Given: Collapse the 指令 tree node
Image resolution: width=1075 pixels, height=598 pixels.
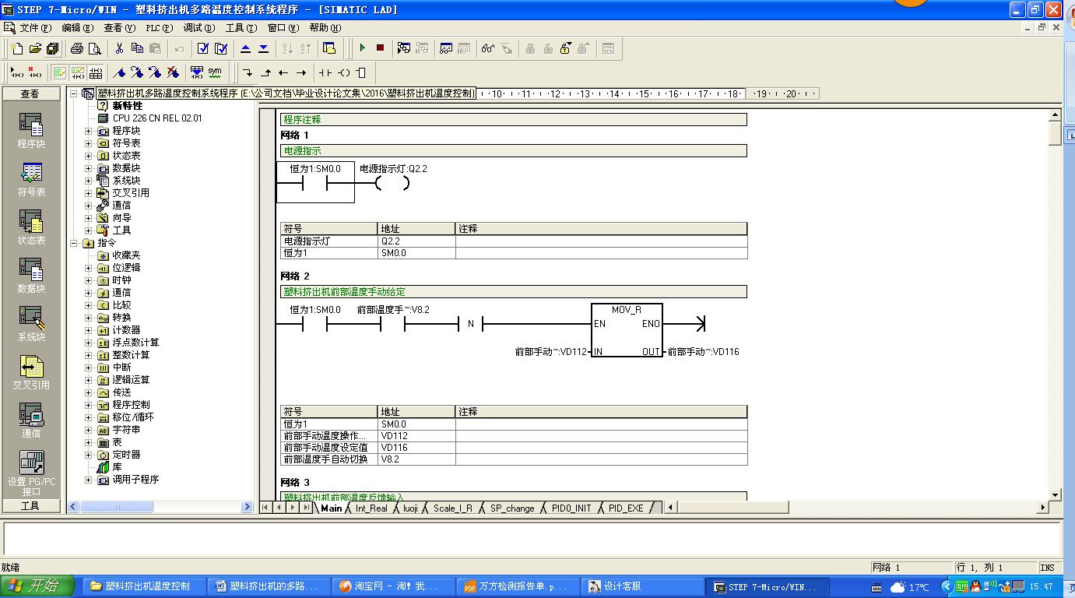Looking at the screenshot, I should point(75,243).
